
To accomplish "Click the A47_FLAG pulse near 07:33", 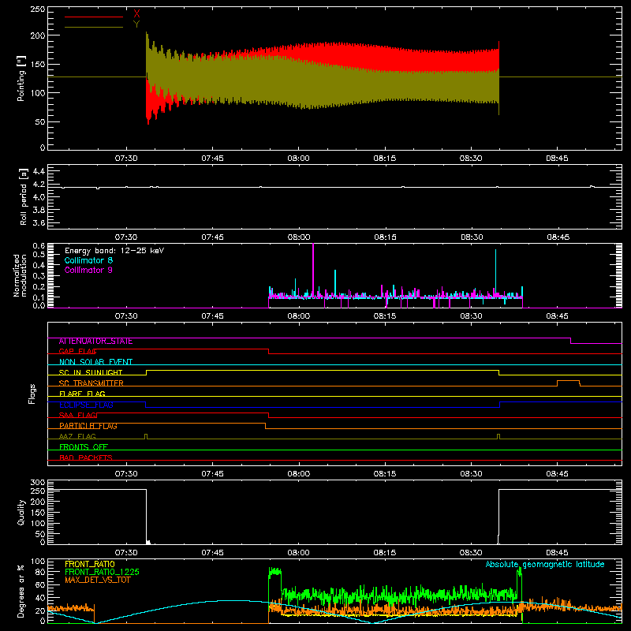I will [146, 436].
